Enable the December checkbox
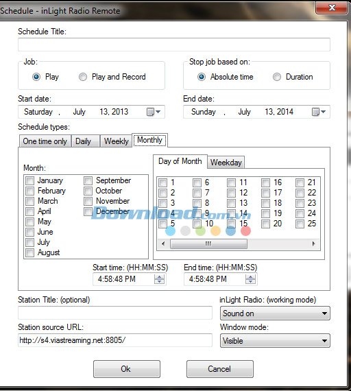The width and height of the screenshot is (351, 391). [88, 211]
